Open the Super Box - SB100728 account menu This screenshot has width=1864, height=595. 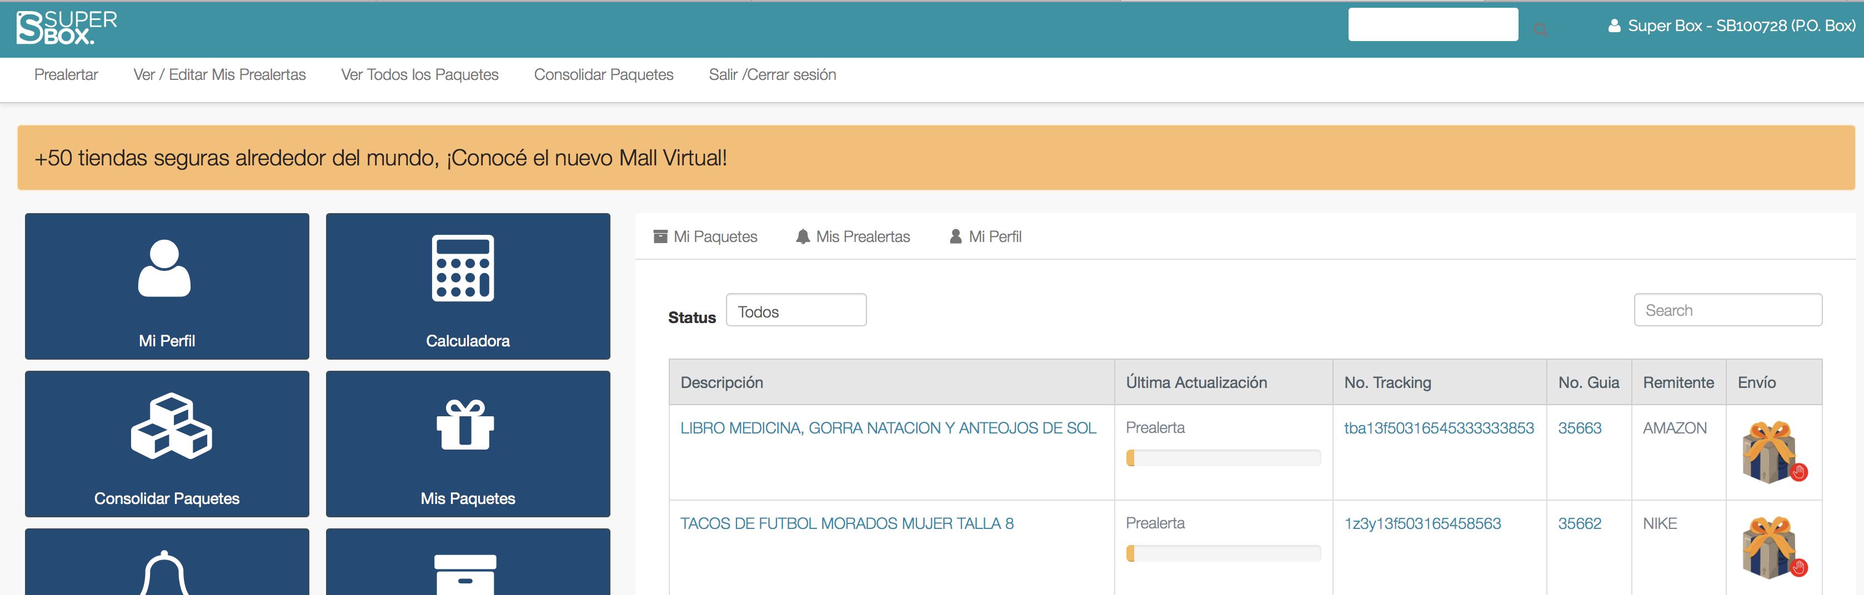point(1732,26)
